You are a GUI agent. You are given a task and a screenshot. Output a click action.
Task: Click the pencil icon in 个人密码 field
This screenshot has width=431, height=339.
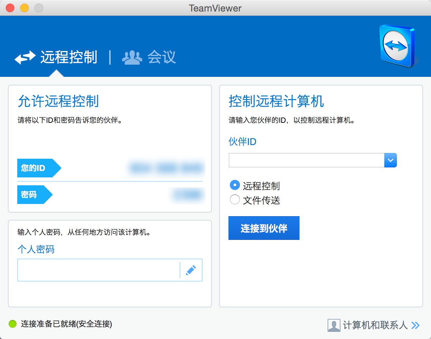pyautogui.click(x=191, y=270)
